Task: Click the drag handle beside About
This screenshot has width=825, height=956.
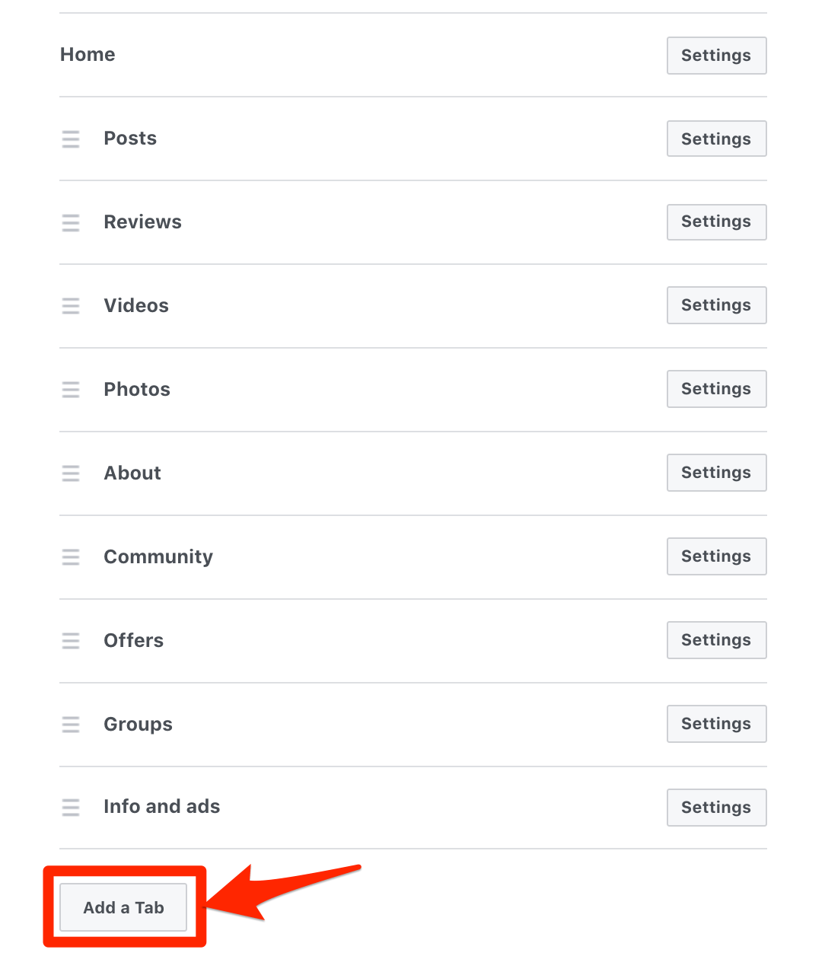Action: pos(71,473)
